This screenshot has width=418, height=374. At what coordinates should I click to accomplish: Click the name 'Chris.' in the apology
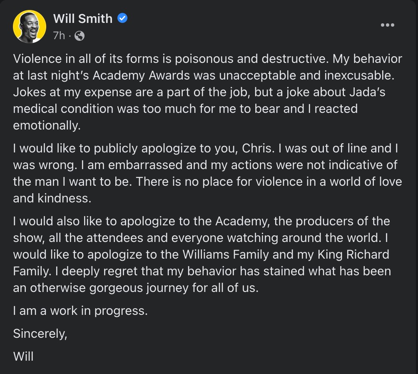click(258, 148)
